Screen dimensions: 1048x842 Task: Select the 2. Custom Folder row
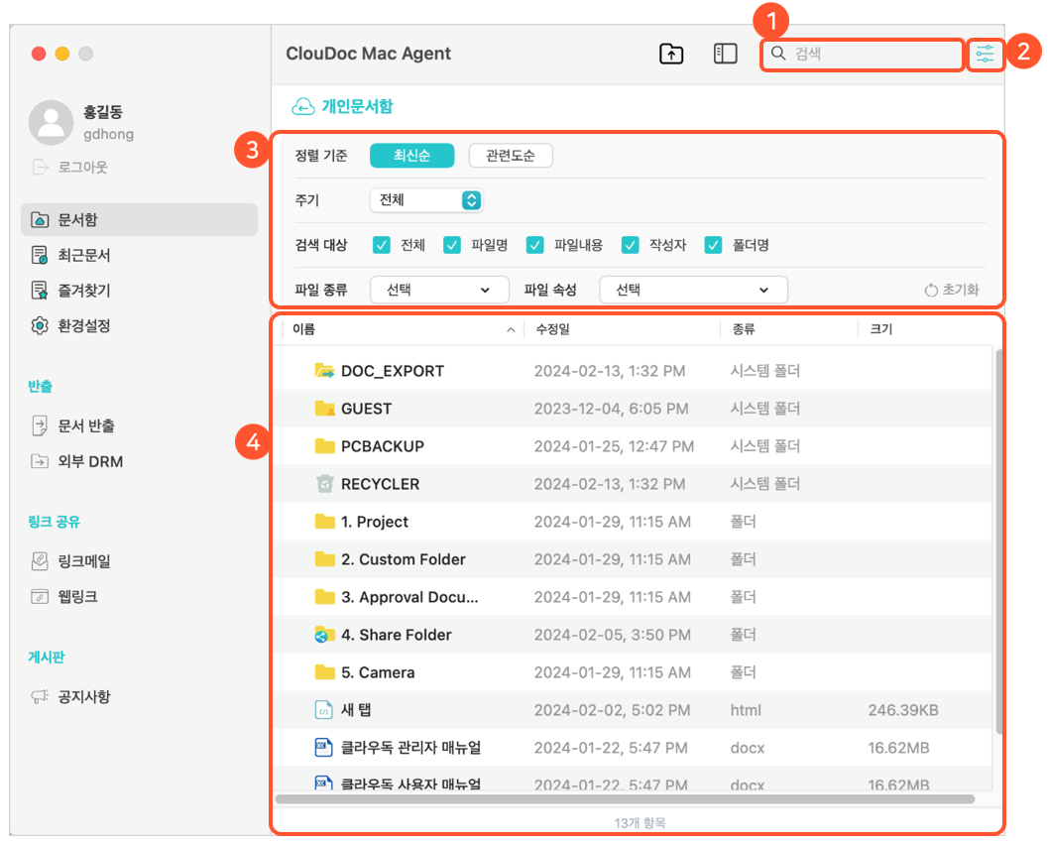click(633, 559)
